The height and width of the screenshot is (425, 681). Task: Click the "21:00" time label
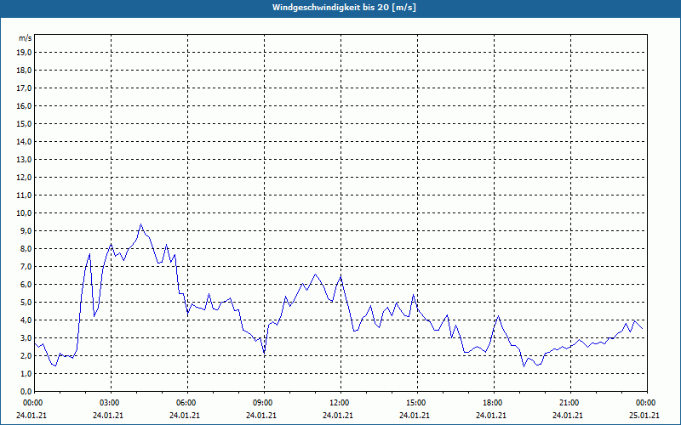click(570, 403)
